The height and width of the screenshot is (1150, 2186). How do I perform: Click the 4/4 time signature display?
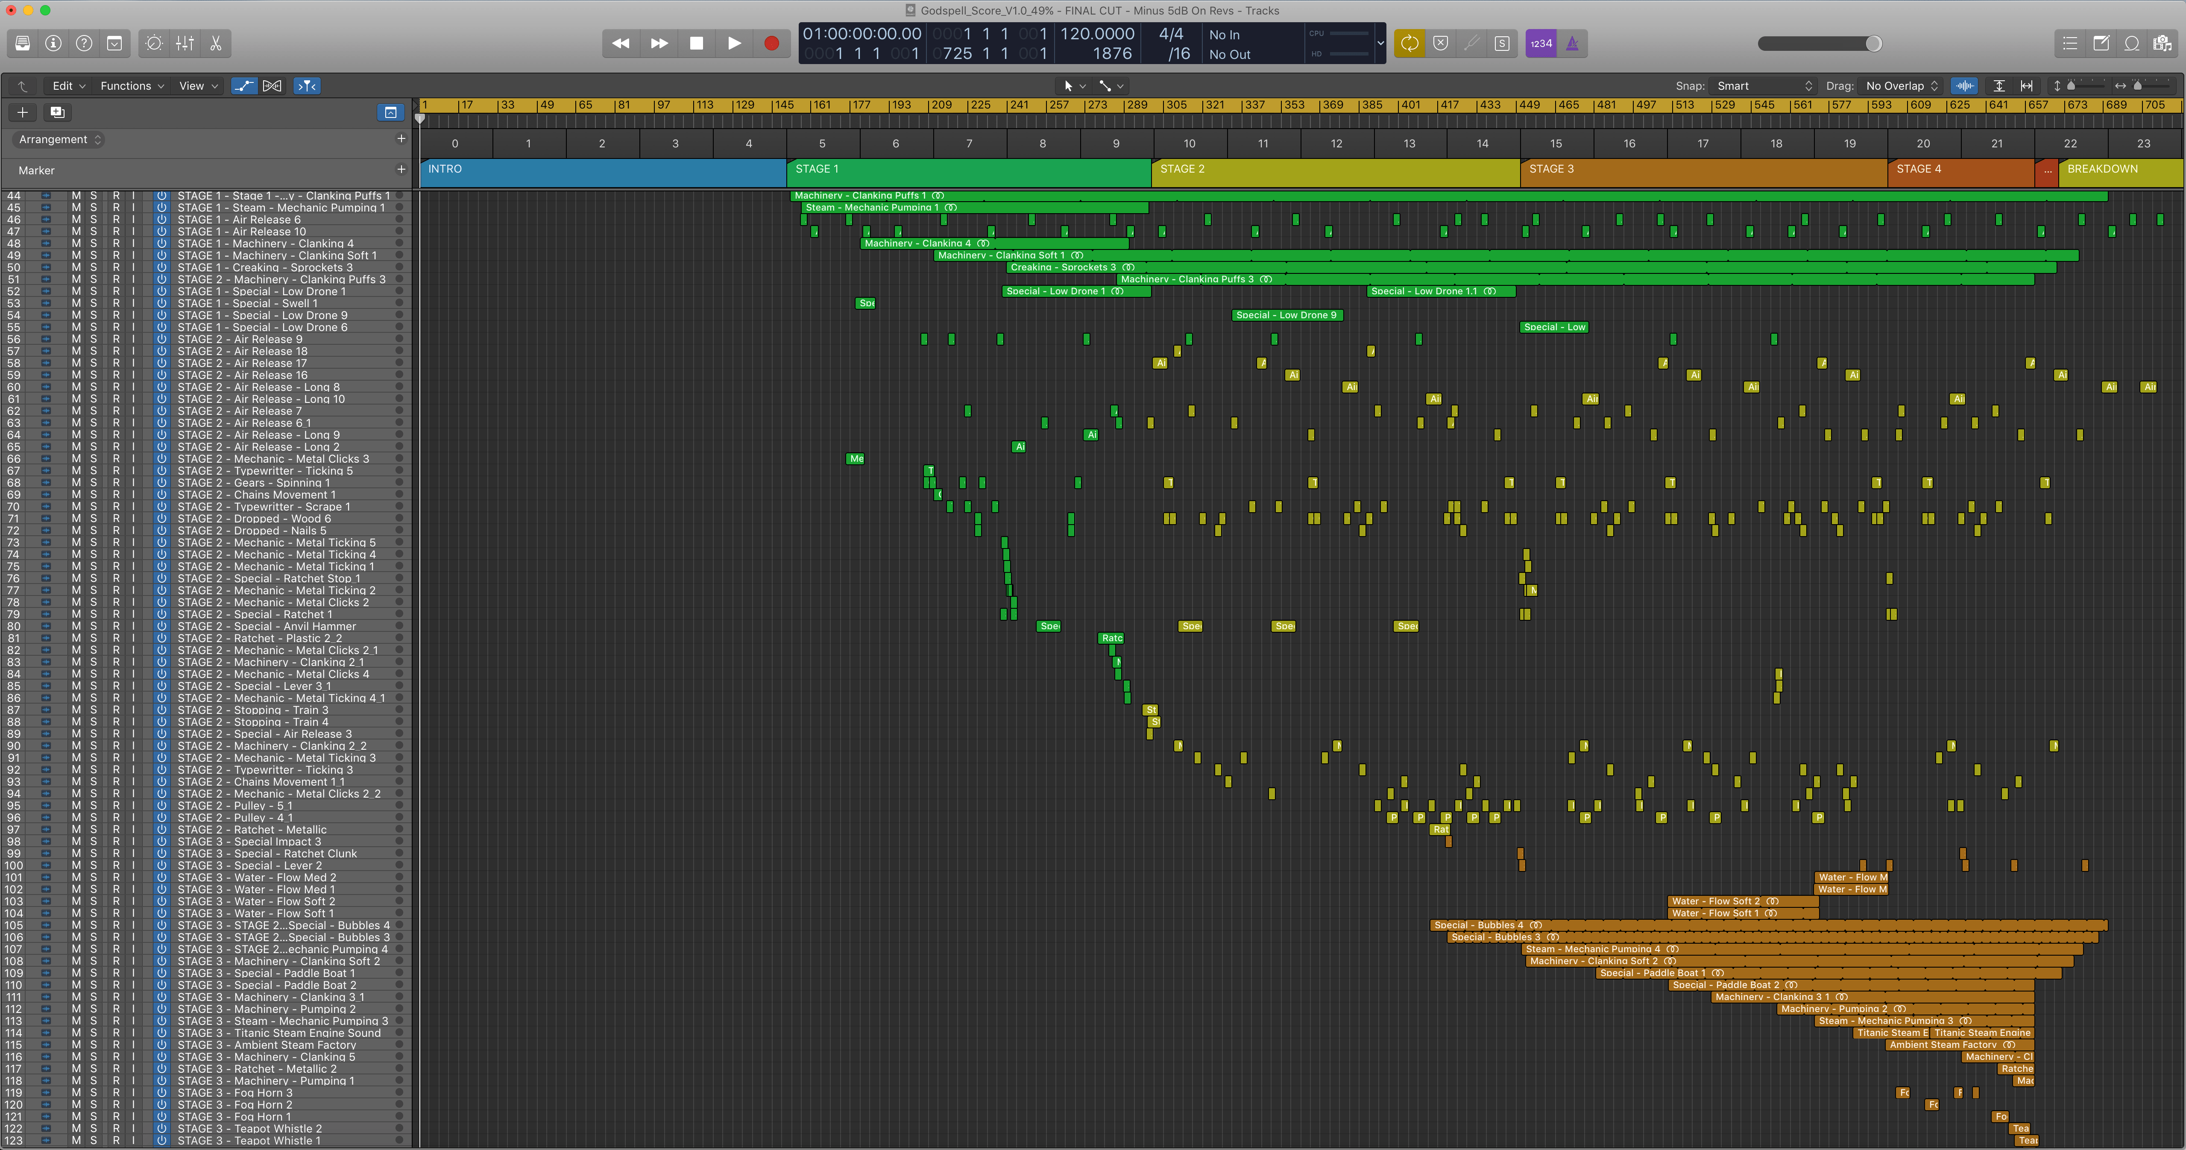tap(1171, 34)
